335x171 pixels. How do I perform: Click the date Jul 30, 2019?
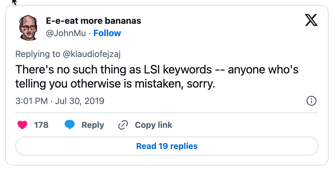79,101
